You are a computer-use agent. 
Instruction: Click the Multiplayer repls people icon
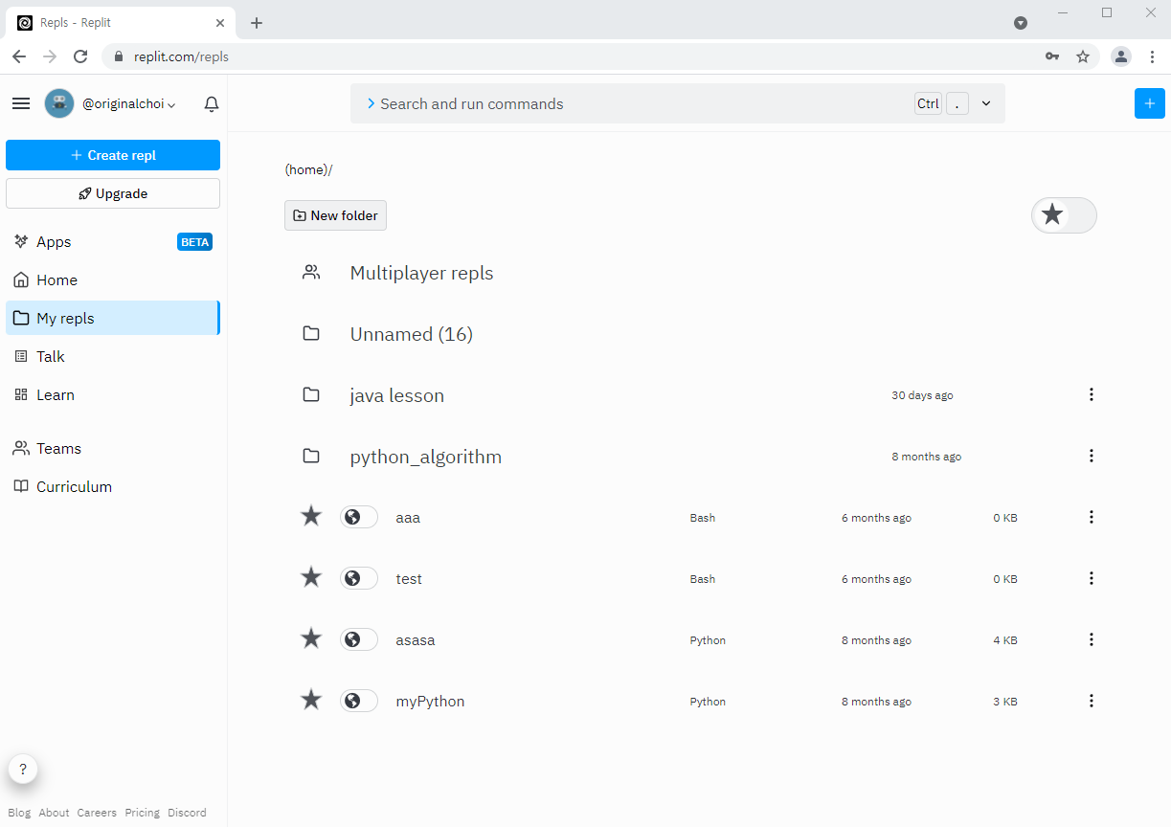point(311,272)
